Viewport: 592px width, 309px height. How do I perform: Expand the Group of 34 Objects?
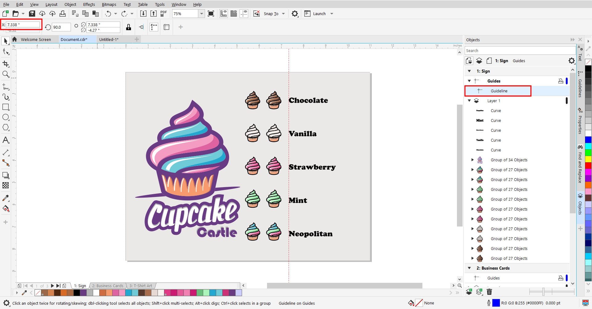472,160
